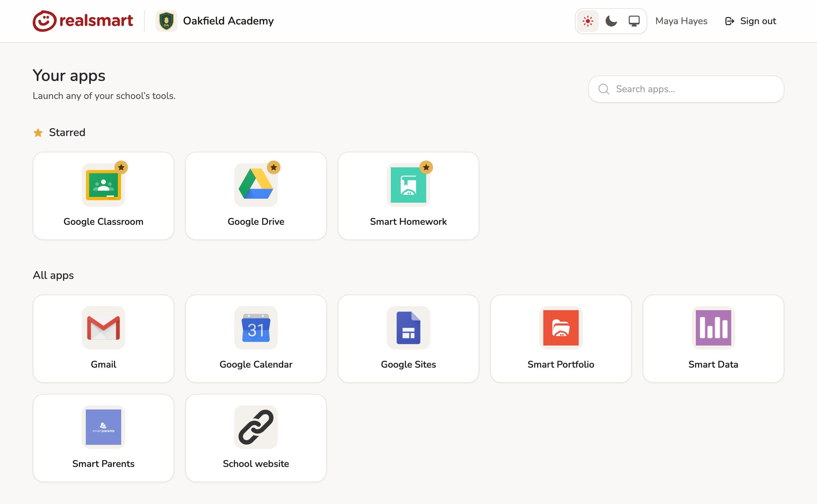Viewport: 817px width, 504px height.
Task: Click the Smart Parents label
Action: (103, 464)
